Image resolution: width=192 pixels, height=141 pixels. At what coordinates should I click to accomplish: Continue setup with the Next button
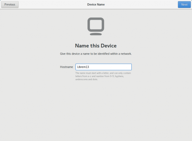point(184,4)
